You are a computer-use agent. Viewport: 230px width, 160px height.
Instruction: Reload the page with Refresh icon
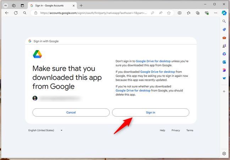click(x=16, y=13)
